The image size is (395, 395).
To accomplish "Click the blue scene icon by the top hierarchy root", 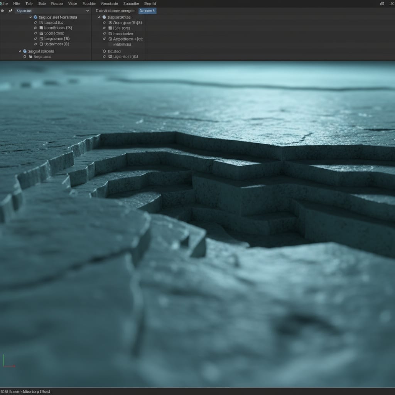I will [x=35, y=17].
